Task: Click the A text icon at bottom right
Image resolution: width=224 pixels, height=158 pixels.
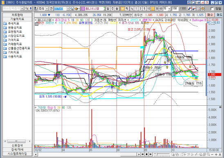Action: (220, 154)
